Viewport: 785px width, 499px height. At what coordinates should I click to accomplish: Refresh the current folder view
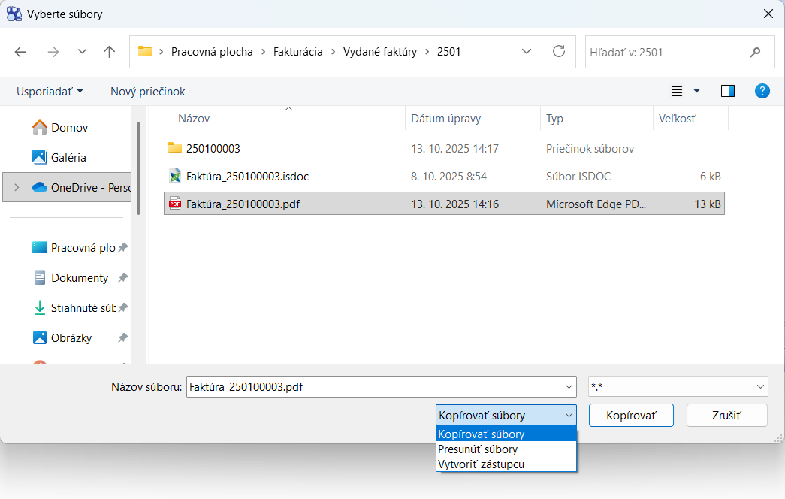pyautogui.click(x=558, y=52)
